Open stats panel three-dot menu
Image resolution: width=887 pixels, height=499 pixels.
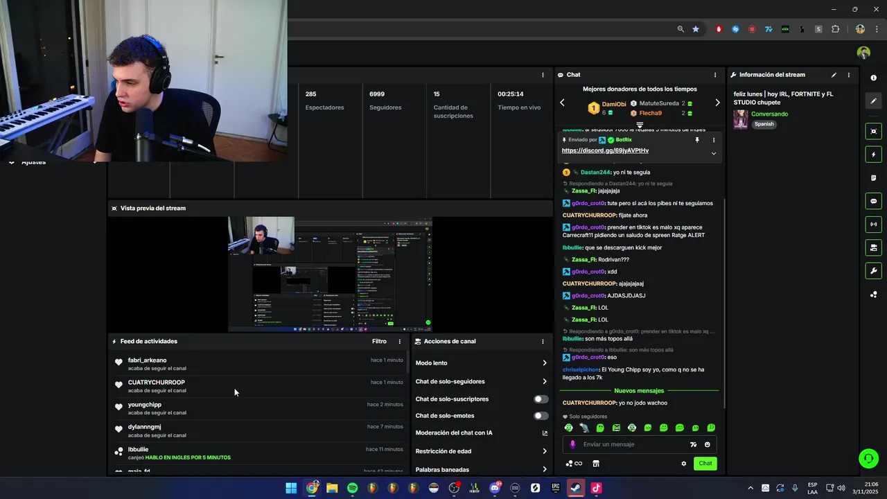pyautogui.click(x=543, y=75)
